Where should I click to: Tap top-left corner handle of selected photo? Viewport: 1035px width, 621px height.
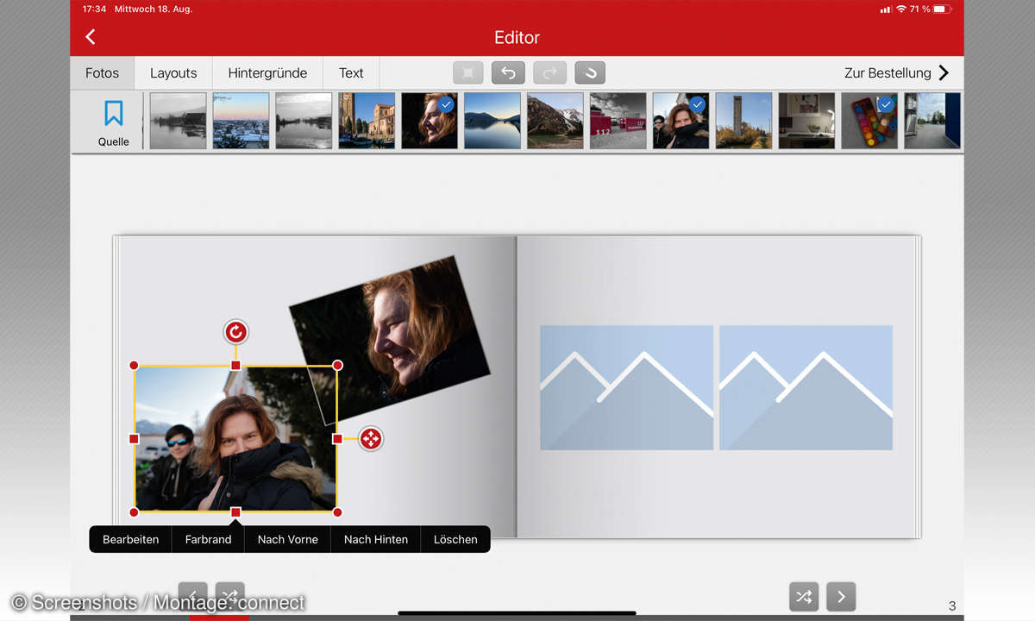point(134,366)
